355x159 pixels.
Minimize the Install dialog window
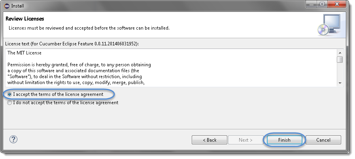click(312, 4)
